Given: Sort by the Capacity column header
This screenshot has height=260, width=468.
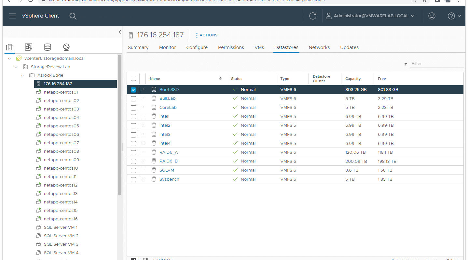Looking at the screenshot, I should coord(353,79).
